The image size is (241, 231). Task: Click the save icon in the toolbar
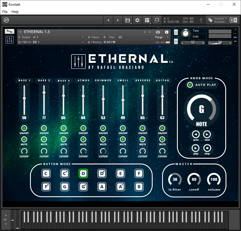(128, 20)
